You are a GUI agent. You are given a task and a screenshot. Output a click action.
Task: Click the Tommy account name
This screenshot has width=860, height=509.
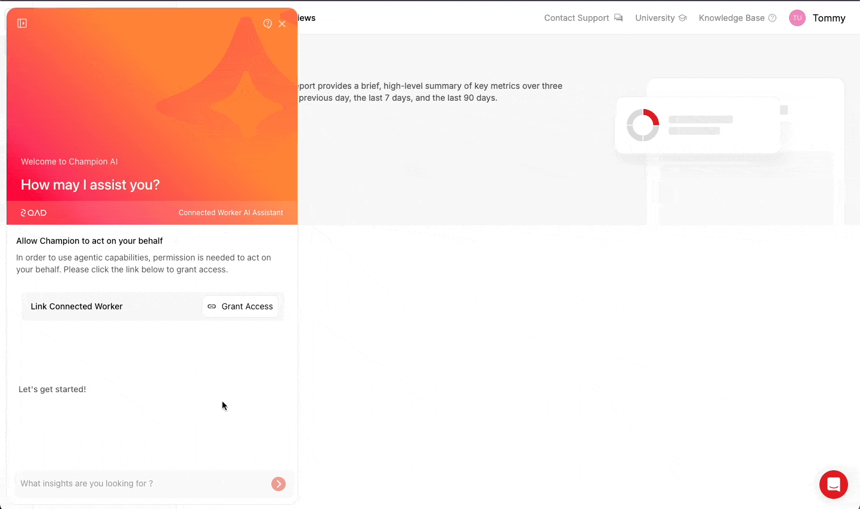pyautogui.click(x=829, y=18)
